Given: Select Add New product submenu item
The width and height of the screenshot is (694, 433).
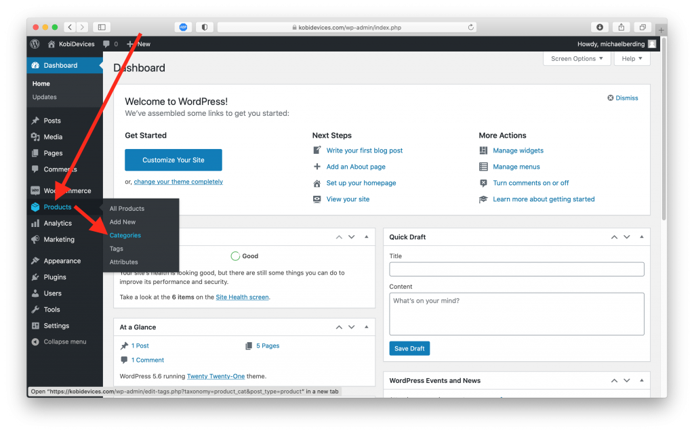Looking at the screenshot, I should [123, 222].
